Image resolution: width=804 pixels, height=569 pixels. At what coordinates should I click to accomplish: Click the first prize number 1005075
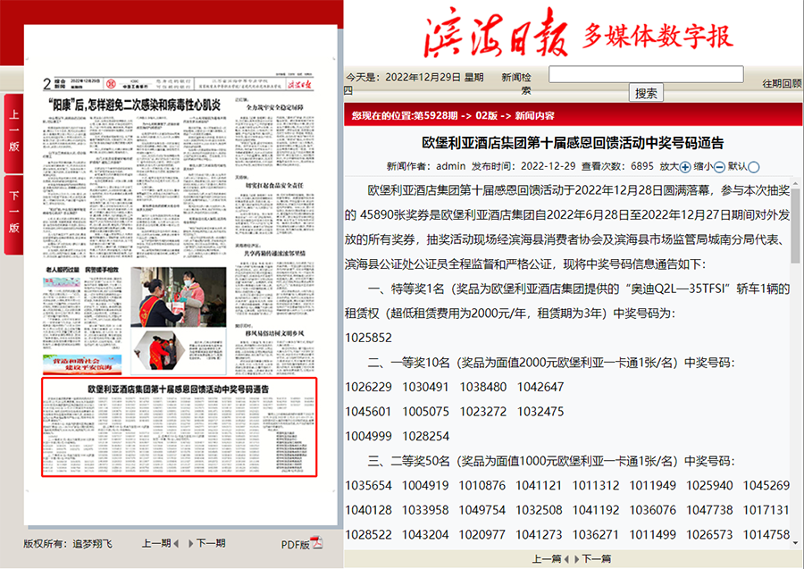pos(425,412)
